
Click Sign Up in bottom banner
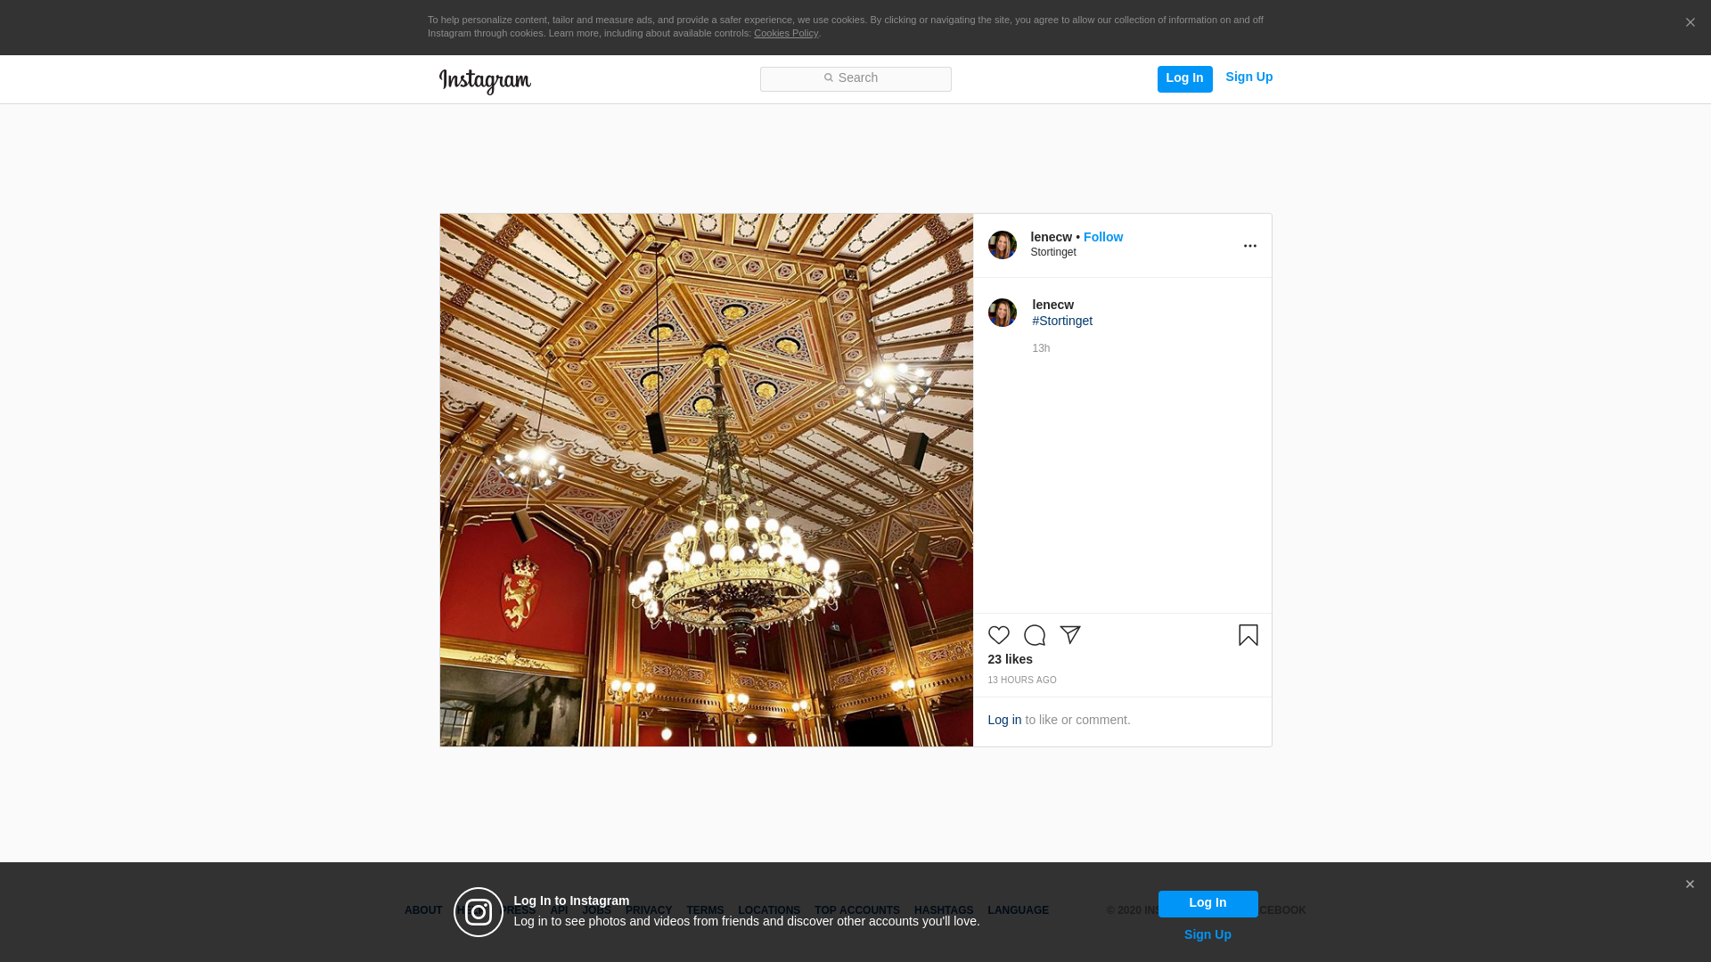(1208, 934)
